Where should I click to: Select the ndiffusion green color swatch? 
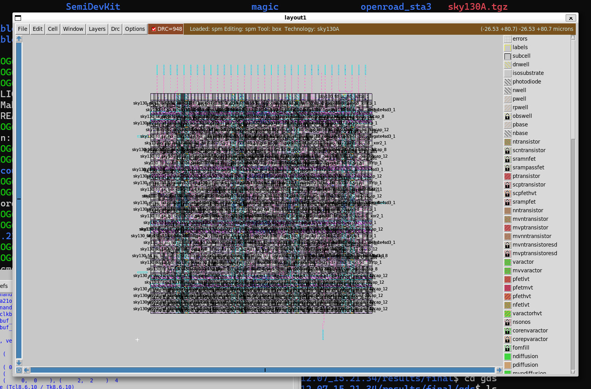[x=507, y=357]
